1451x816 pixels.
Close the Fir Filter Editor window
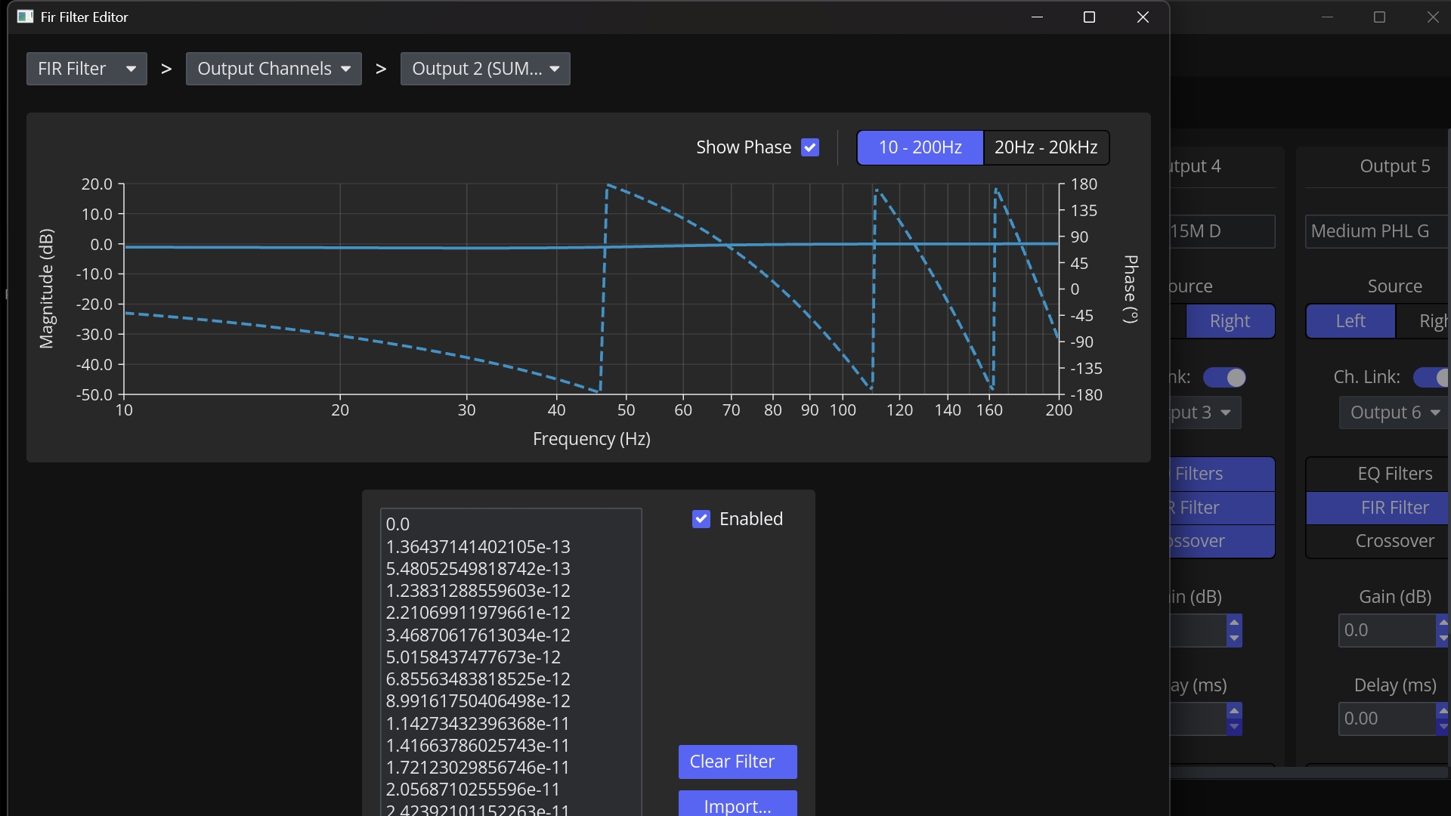tap(1143, 17)
